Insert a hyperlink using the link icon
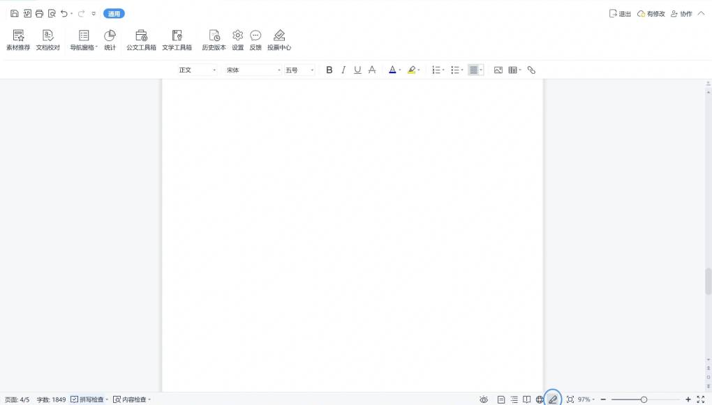This screenshot has height=405, width=712. (531, 70)
